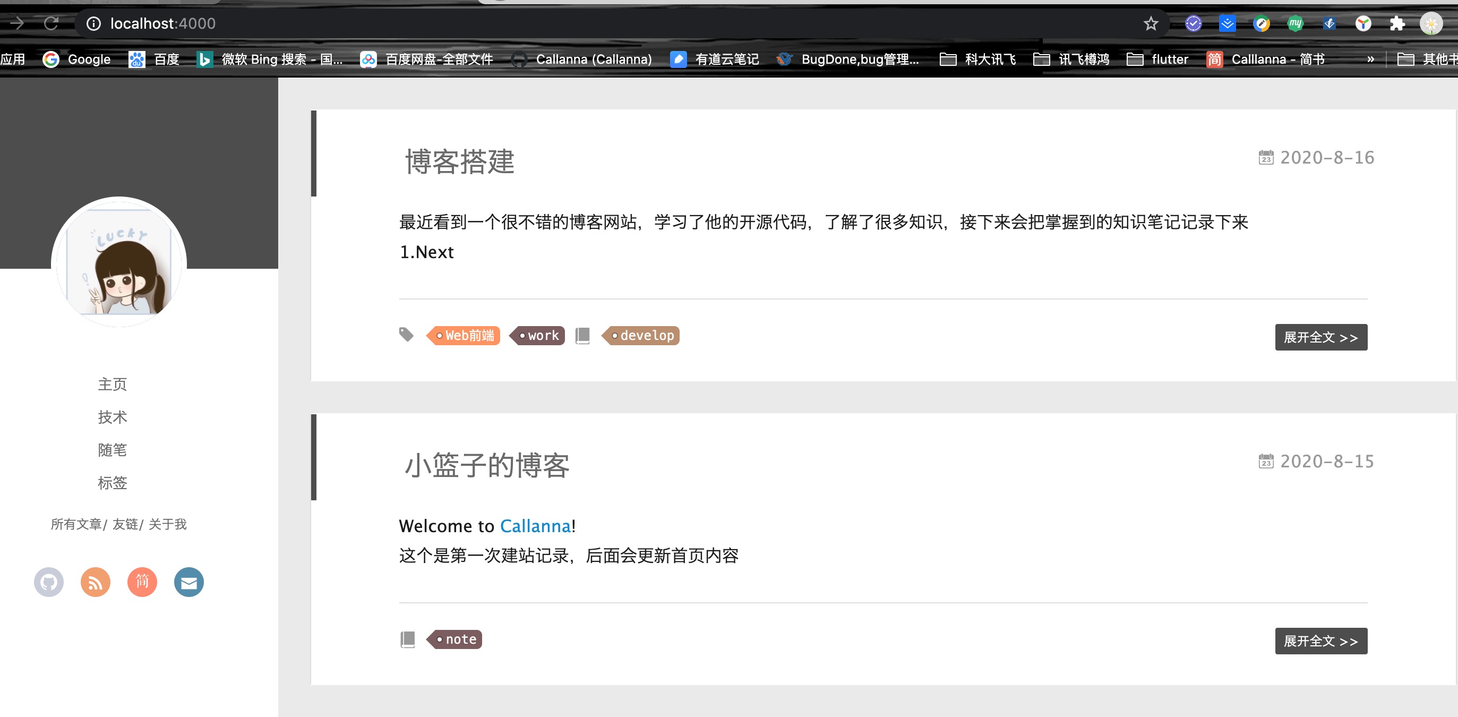
Task: Click the browser reload icon
Action: pos(51,23)
